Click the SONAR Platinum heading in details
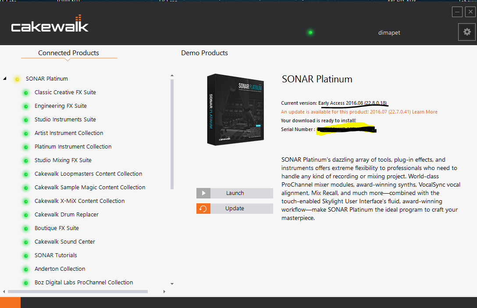The image size is (477, 308). click(x=317, y=79)
